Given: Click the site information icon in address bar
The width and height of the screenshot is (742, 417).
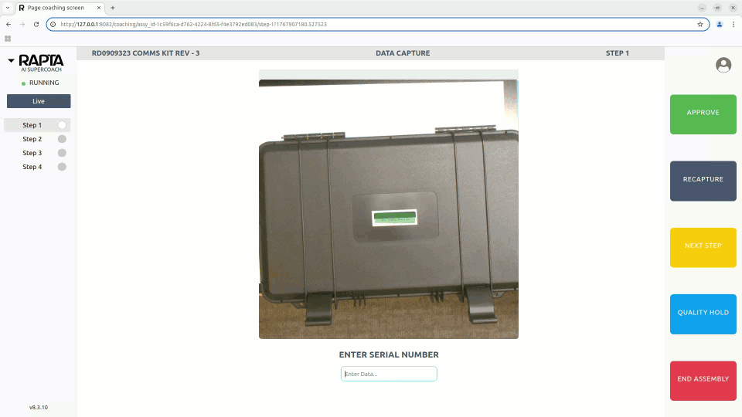Looking at the screenshot, I should coord(53,24).
